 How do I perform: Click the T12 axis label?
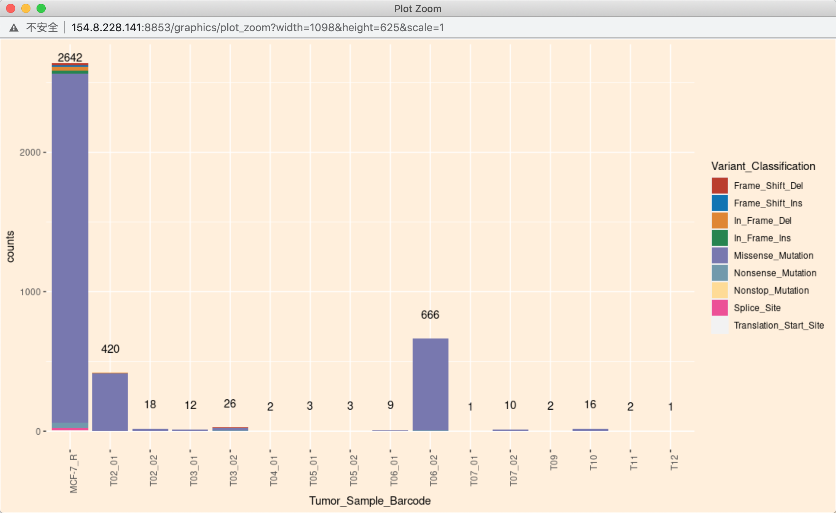pos(674,462)
